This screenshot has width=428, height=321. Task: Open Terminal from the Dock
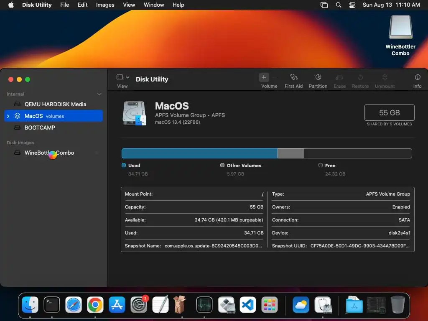[x=52, y=305]
